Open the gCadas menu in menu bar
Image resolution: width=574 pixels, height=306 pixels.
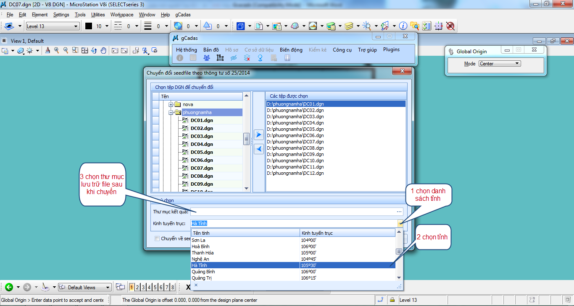point(183,15)
